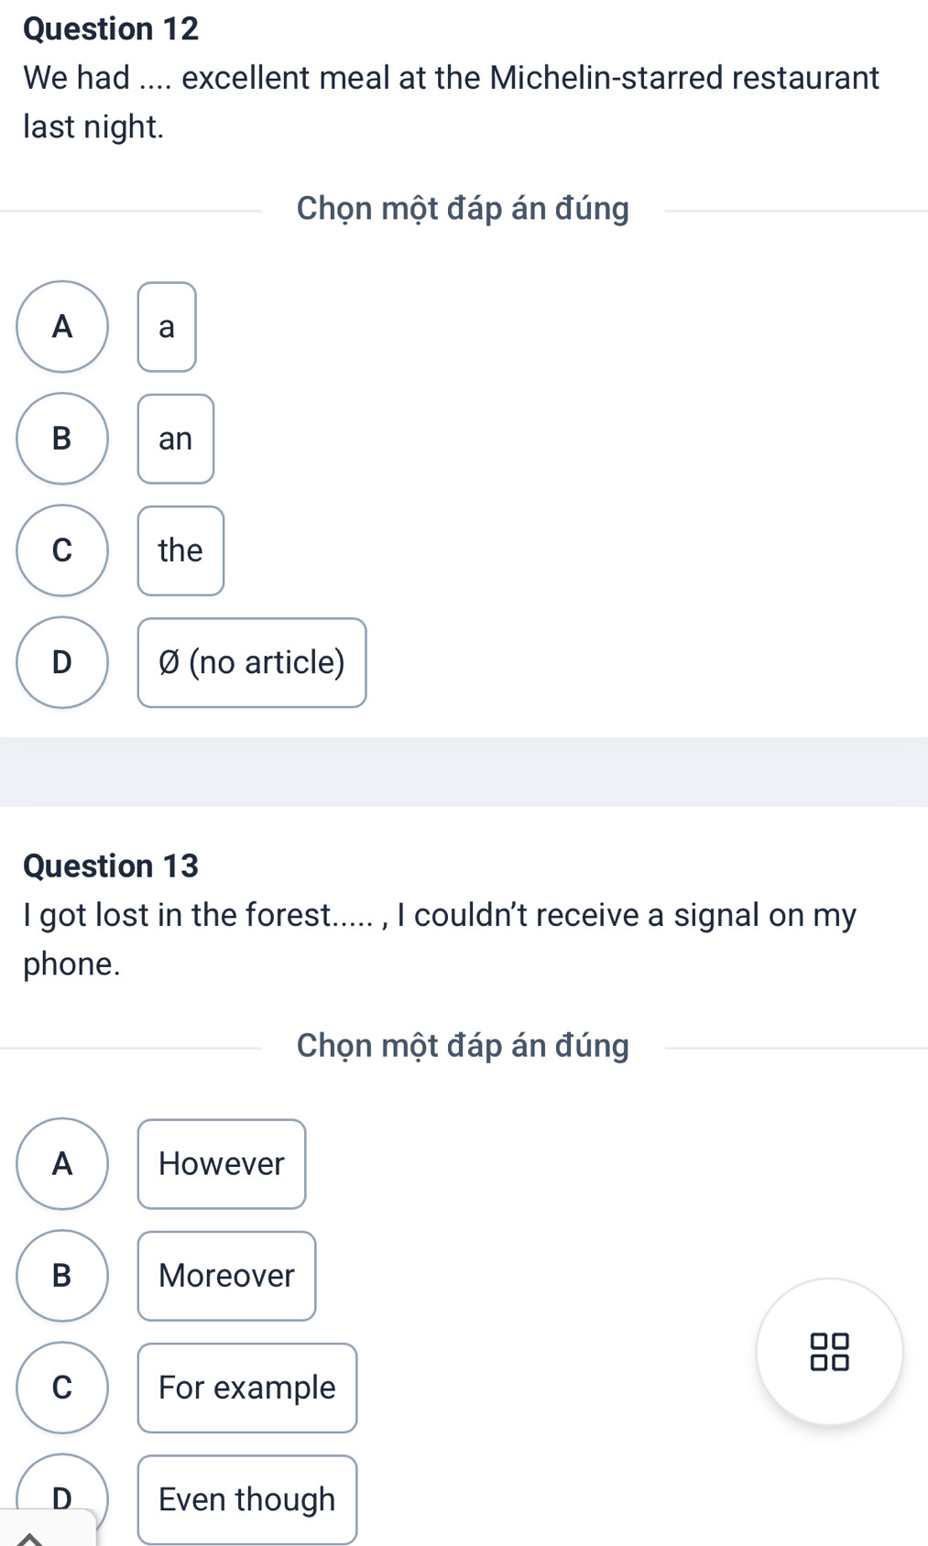Screen dimensions: 928x1546
Task: Select circle C for Question 13
Action: [62, 1388]
